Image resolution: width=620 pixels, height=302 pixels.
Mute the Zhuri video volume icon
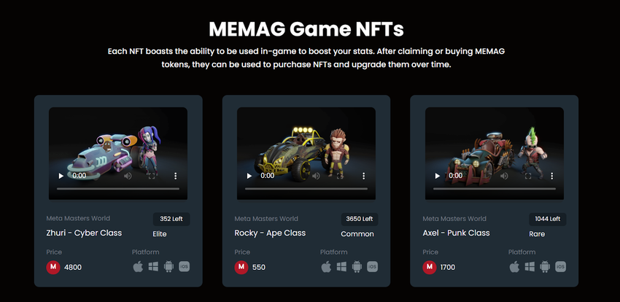[128, 176]
